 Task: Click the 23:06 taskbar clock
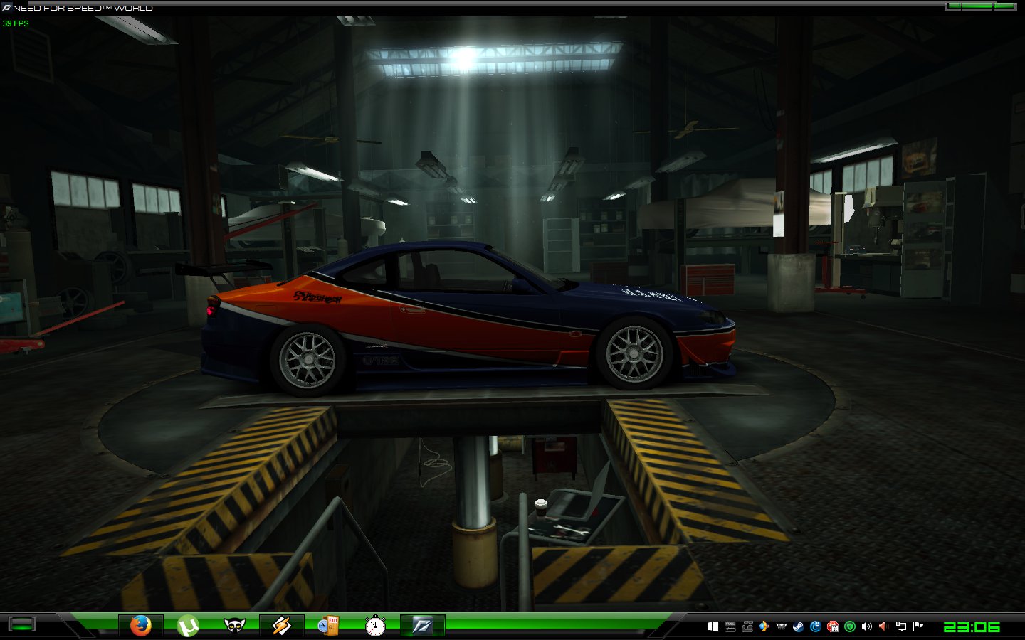tap(972, 626)
